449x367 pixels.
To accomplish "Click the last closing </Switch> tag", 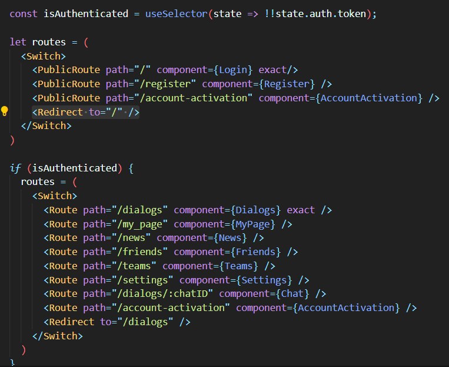I will 57,336.
